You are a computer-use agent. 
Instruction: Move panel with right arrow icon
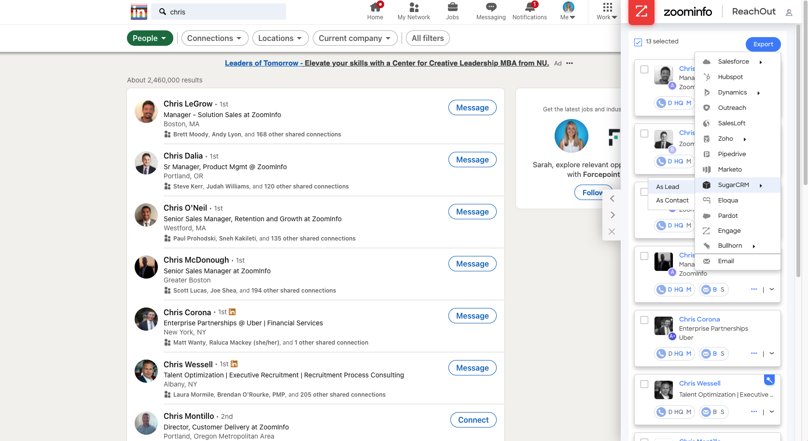pos(612,215)
